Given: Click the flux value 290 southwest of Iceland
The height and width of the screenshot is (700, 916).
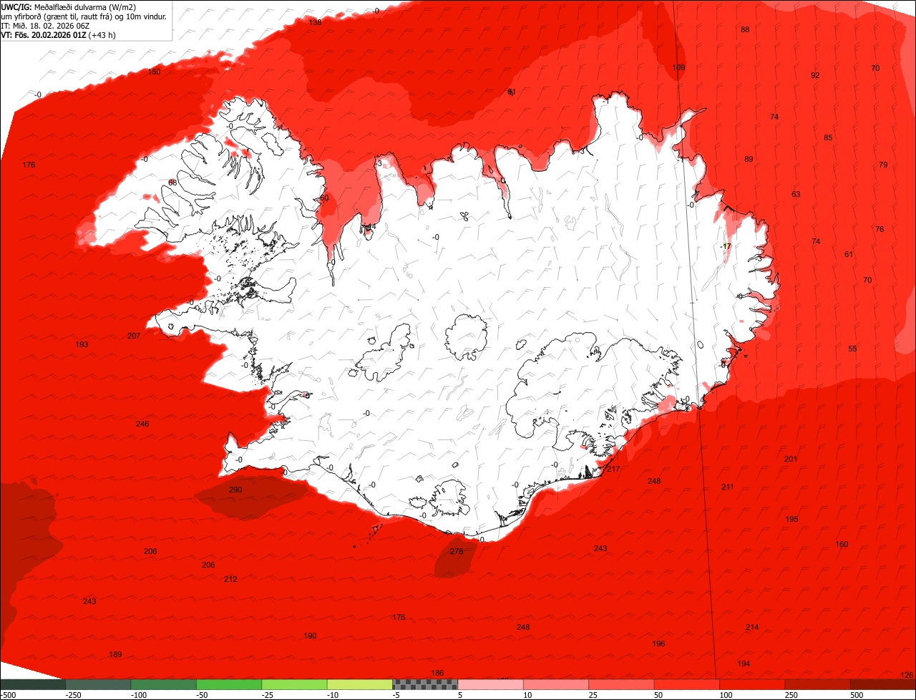Looking at the screenshot, I should pos(235,490).
